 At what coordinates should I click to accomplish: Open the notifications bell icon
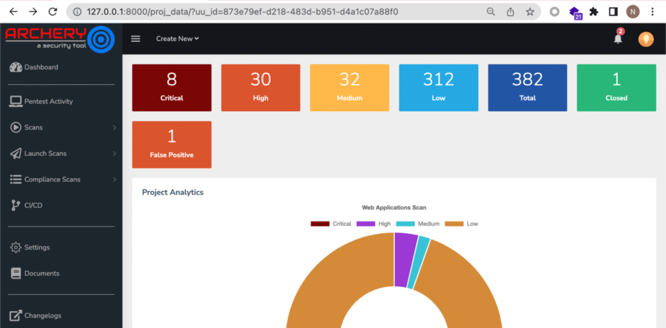click(x=618, y=38)
